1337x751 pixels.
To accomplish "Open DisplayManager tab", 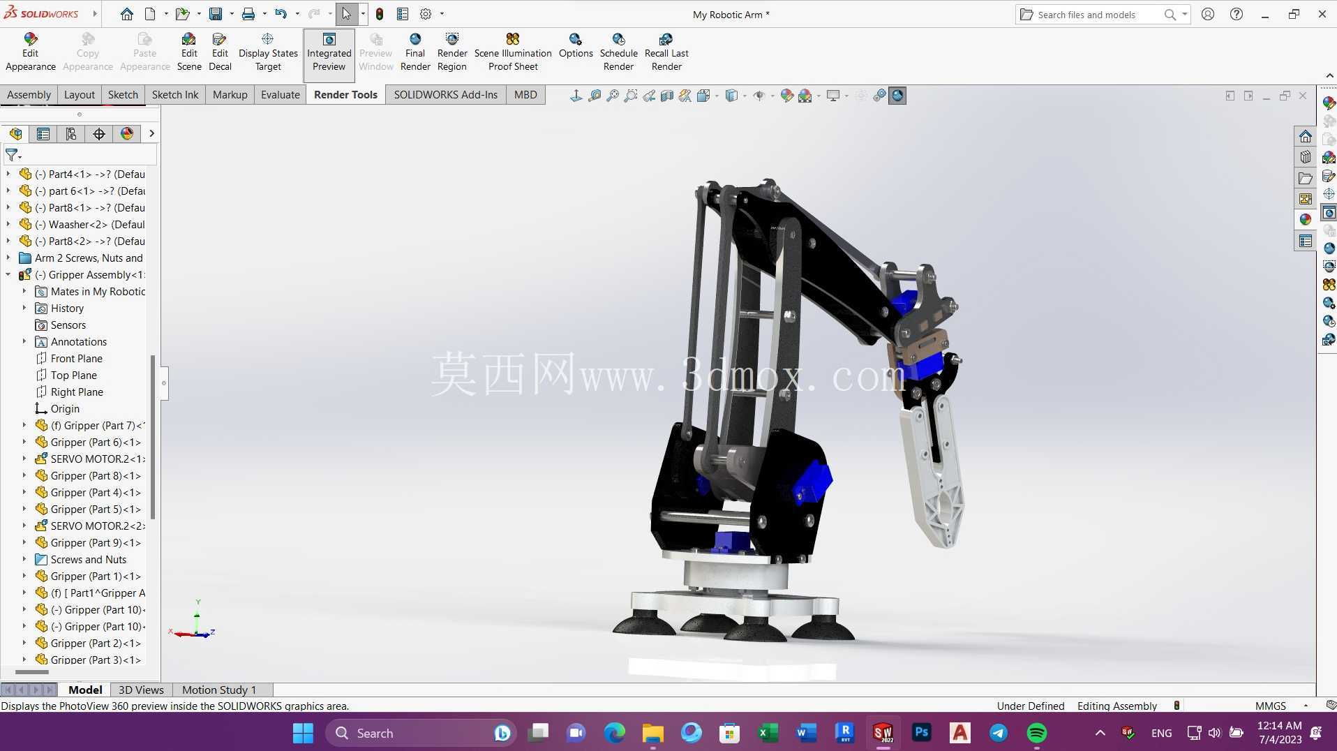I will (127, 133).
